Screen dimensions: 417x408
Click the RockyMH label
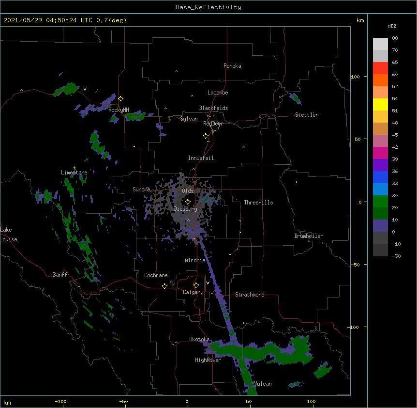click(119, 110)
